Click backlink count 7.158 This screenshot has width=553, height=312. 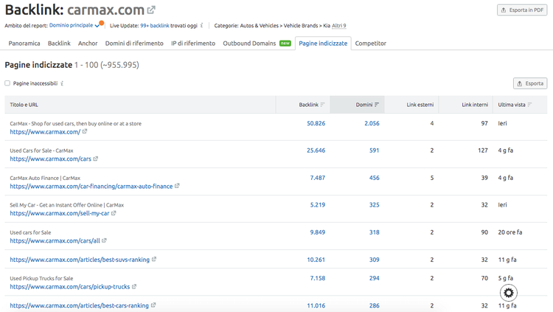pyautogui.click(x=318, y=278)
